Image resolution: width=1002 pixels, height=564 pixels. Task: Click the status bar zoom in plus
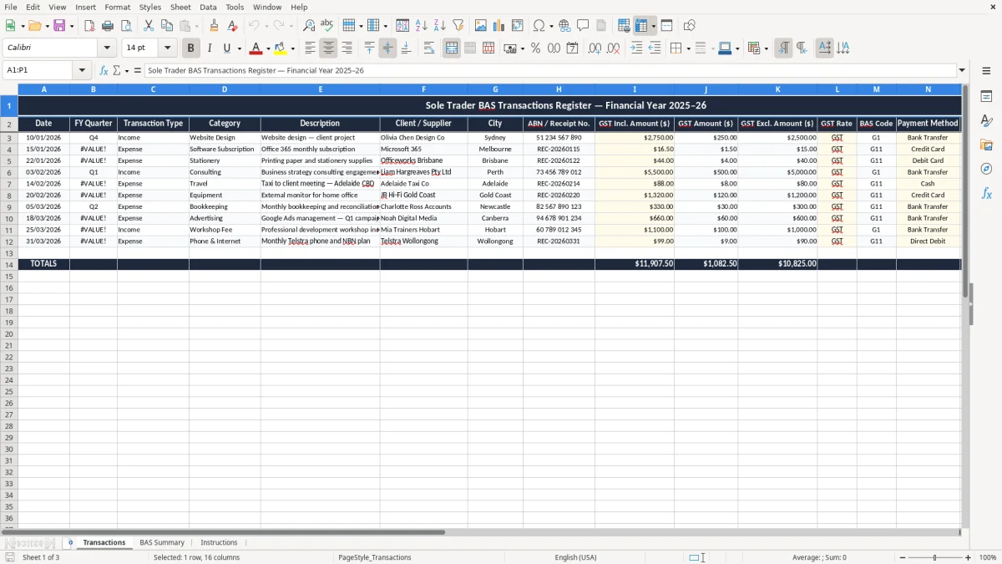coord(968,557)
